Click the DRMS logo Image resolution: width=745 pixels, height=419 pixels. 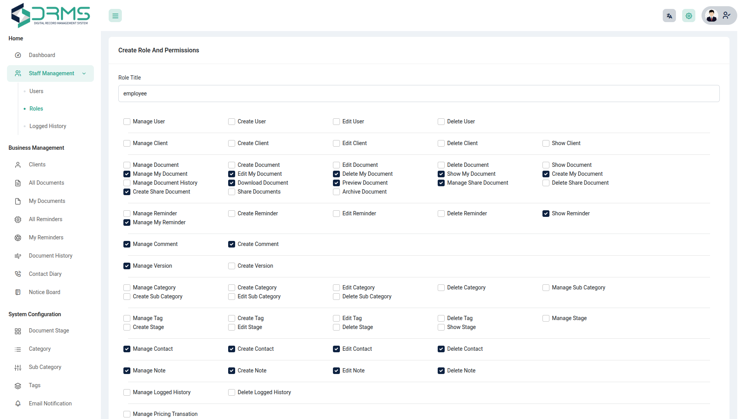(50, 16)
